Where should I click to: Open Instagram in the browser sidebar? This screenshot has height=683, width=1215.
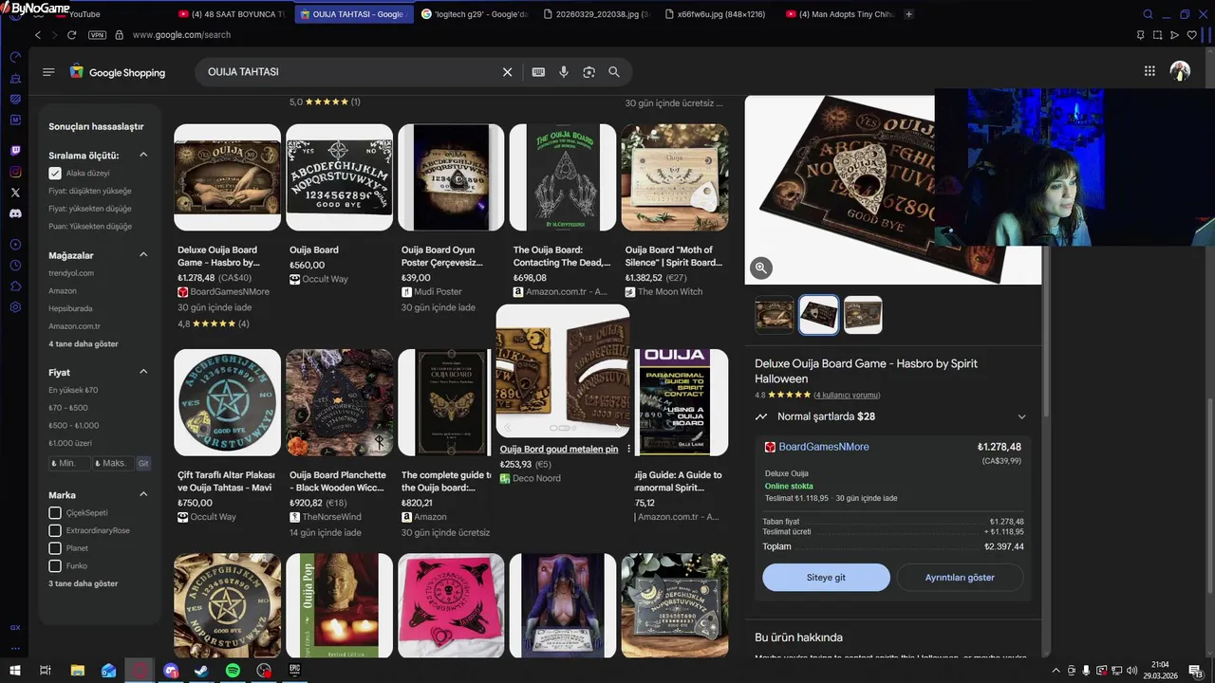(x=15, y=172)
